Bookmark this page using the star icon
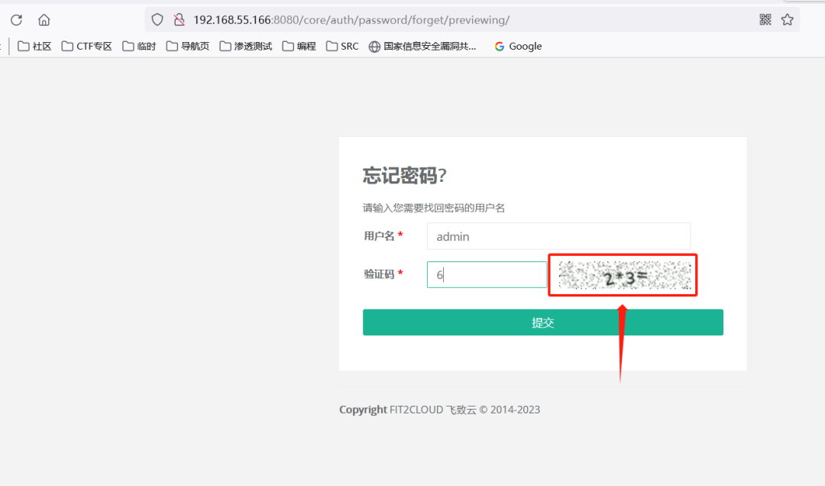 pyautogui.click(x=788, y=20)
